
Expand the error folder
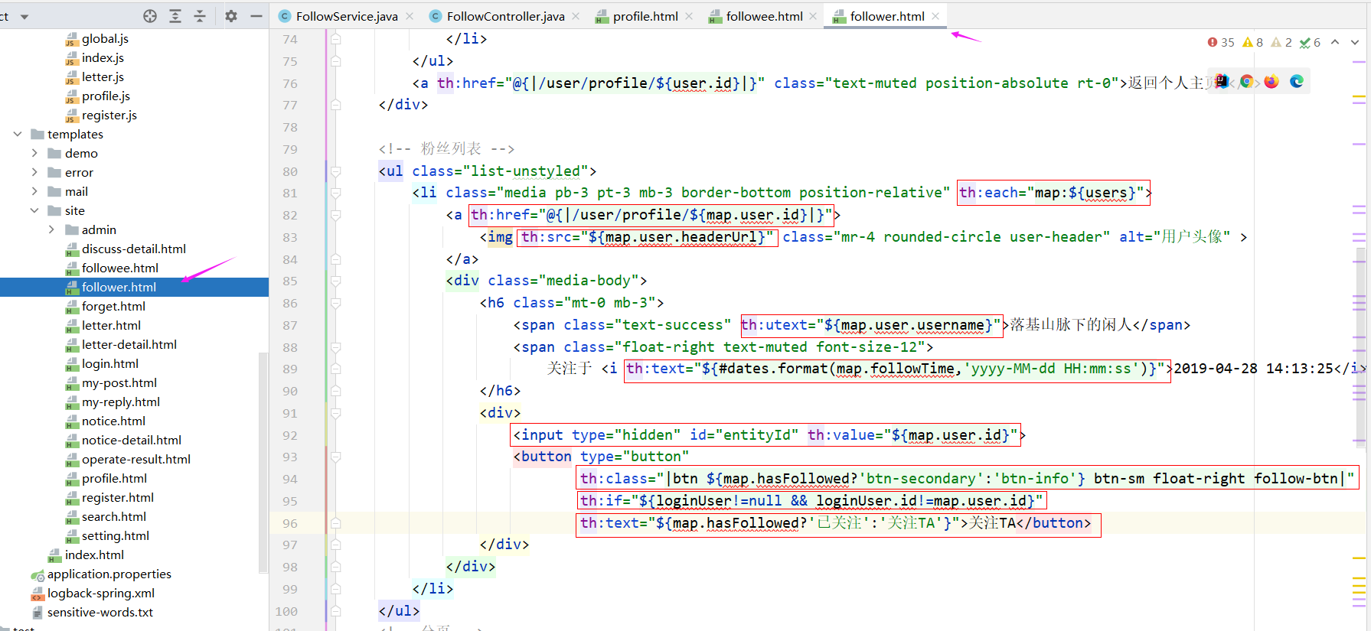[x=34, y=172]
